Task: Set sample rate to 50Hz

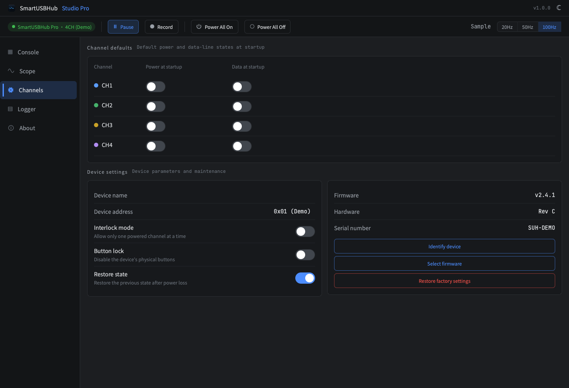Action: coord(528,27)
